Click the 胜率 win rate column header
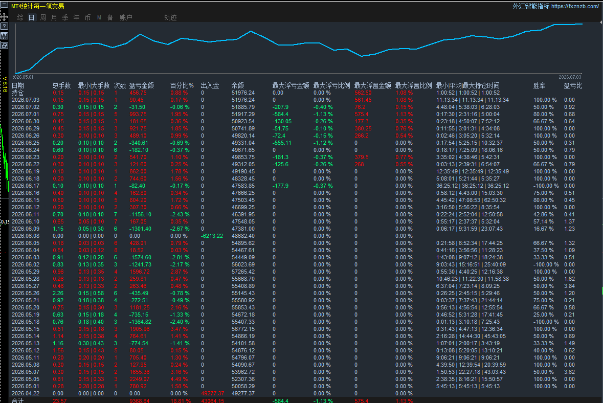 [539, 85]
